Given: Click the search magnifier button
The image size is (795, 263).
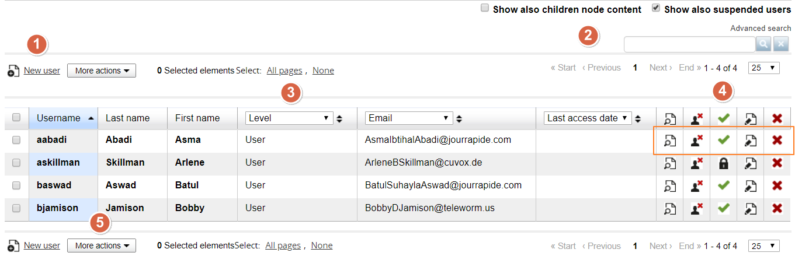Looking at the screenshot, I should click(x=763, y=44).
